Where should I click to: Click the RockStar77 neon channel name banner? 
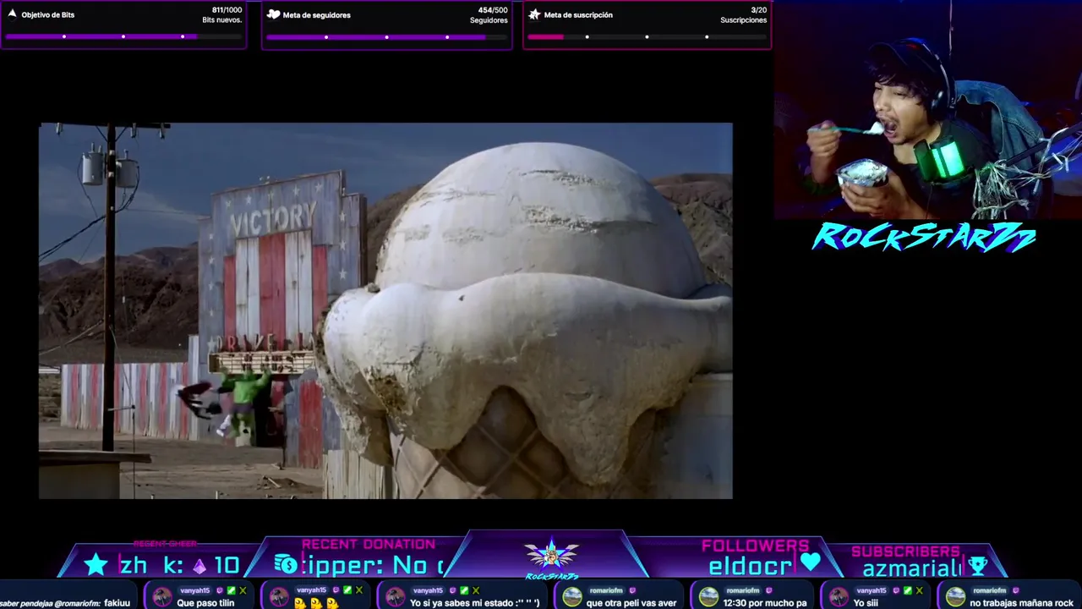(x=924, y=238)
